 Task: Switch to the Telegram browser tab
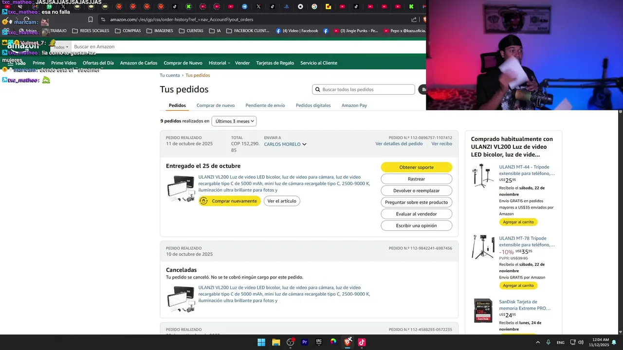coord(244,6)
